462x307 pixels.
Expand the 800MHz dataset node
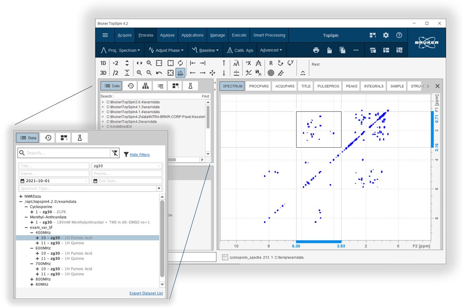(32, 279)
